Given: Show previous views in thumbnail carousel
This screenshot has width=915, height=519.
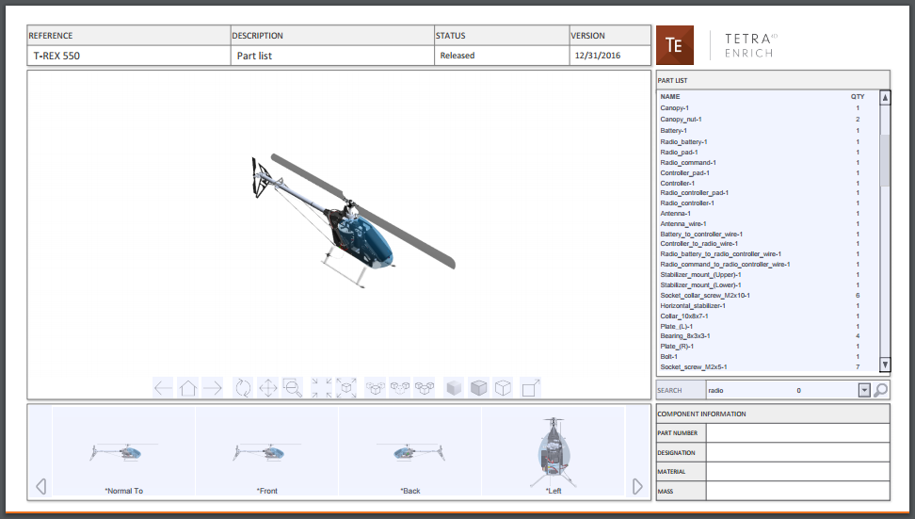Looking at the screenshot, I should tap(40, 486).
